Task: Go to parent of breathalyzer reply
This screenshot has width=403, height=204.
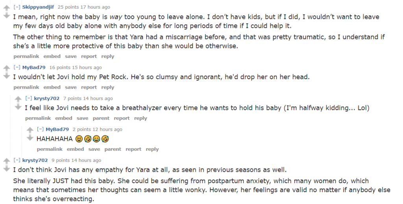Action: point(101,118)
